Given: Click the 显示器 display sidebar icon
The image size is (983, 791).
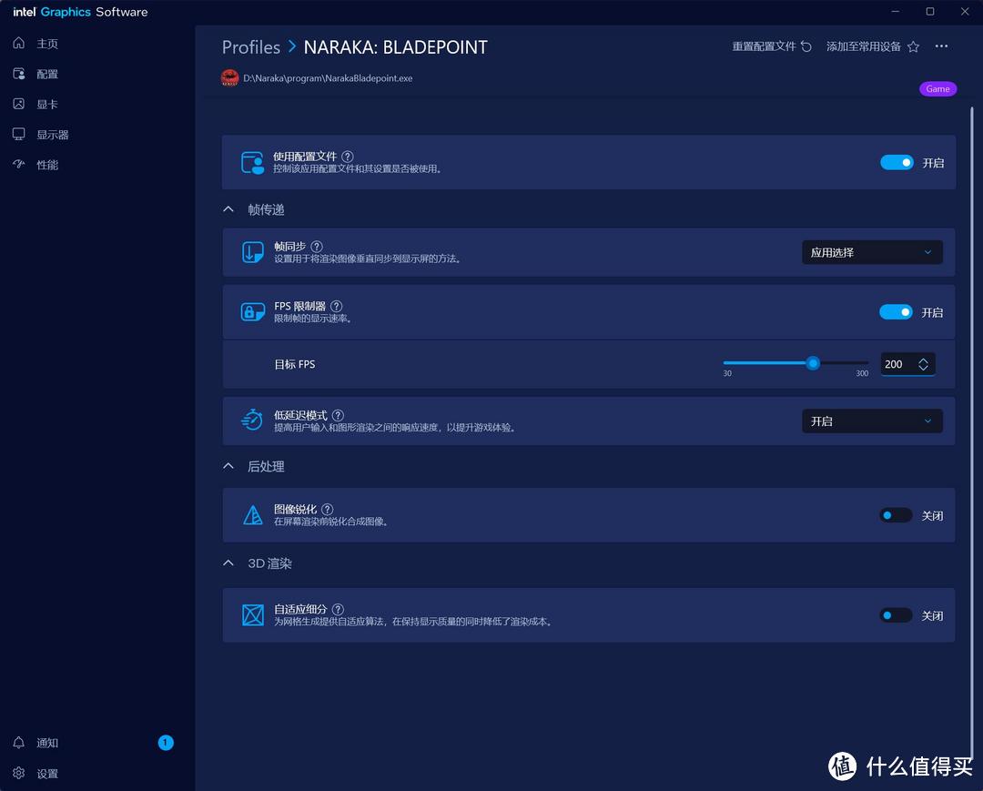Looking at the screenshot, I should pyautogui.click(x=19, y=134).
